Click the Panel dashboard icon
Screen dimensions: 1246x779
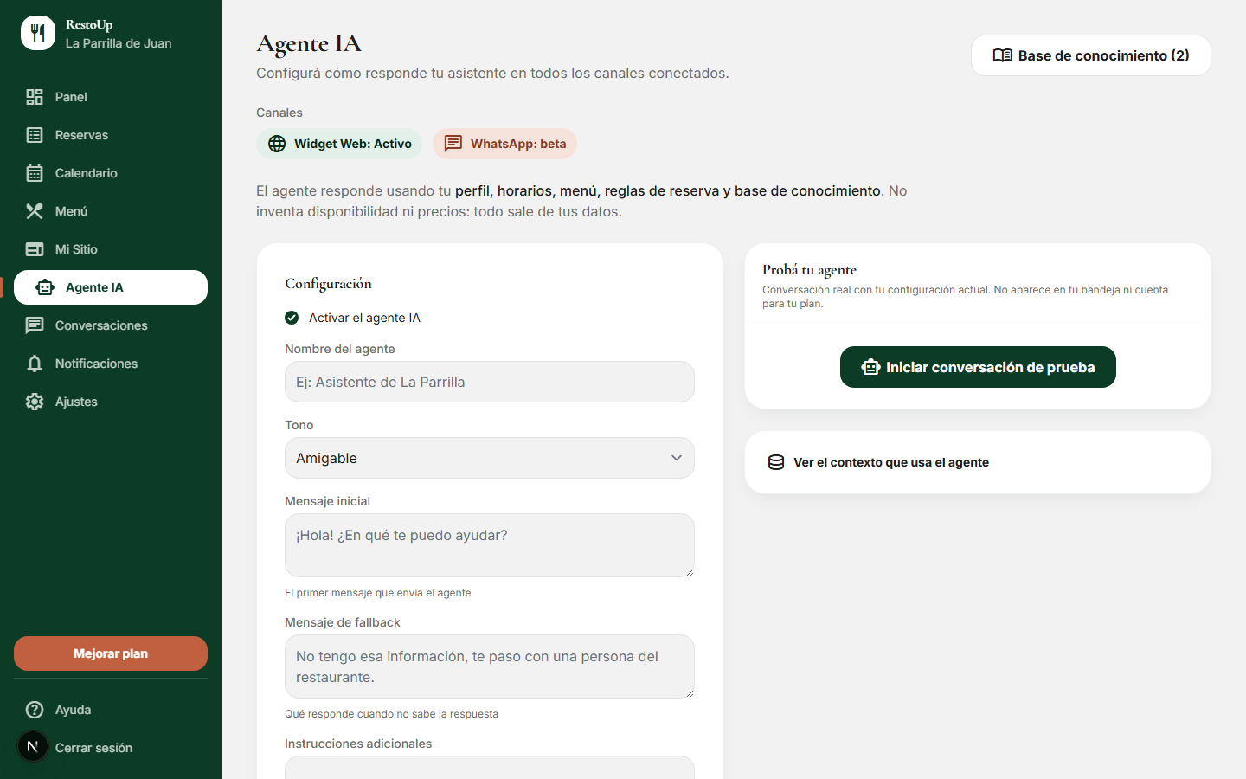pyautogui.click(x=35, y=97)
